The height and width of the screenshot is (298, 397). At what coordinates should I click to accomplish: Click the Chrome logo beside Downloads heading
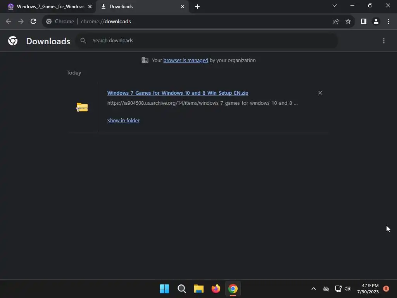(13, 41)
